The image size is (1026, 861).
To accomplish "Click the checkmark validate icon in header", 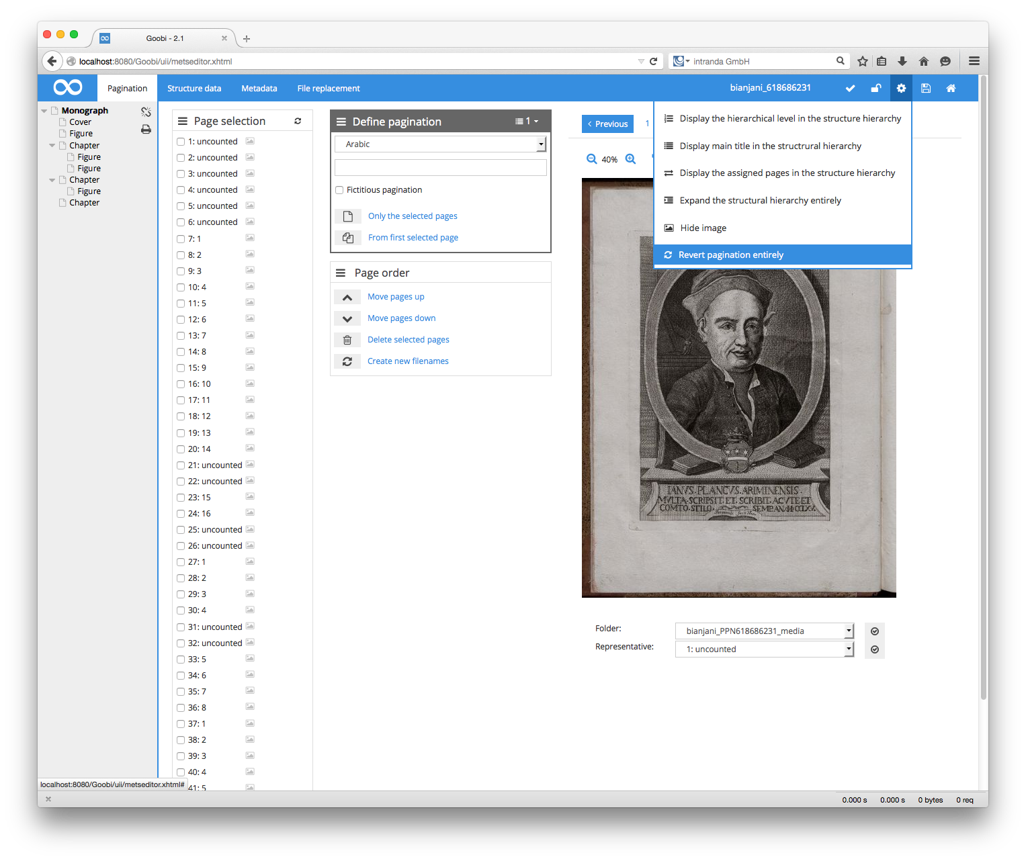I will click(x=850, y=88).
